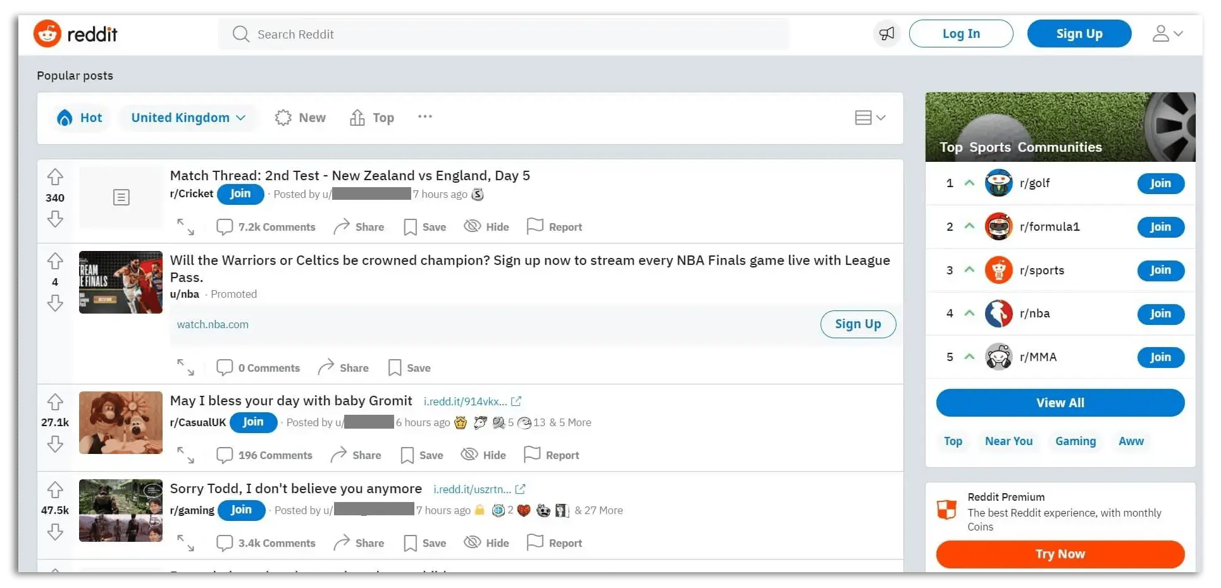Click the Reddit snoo logo icon
This screenshot has height=588, width=1221.
tap(47, 34)
